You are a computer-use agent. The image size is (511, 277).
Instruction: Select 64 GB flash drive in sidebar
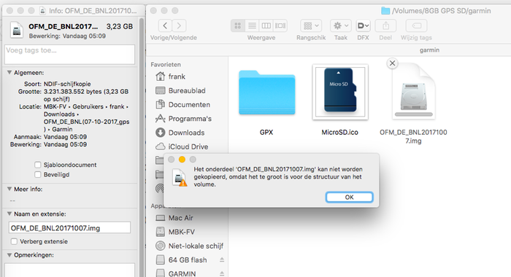pos(188,260)
